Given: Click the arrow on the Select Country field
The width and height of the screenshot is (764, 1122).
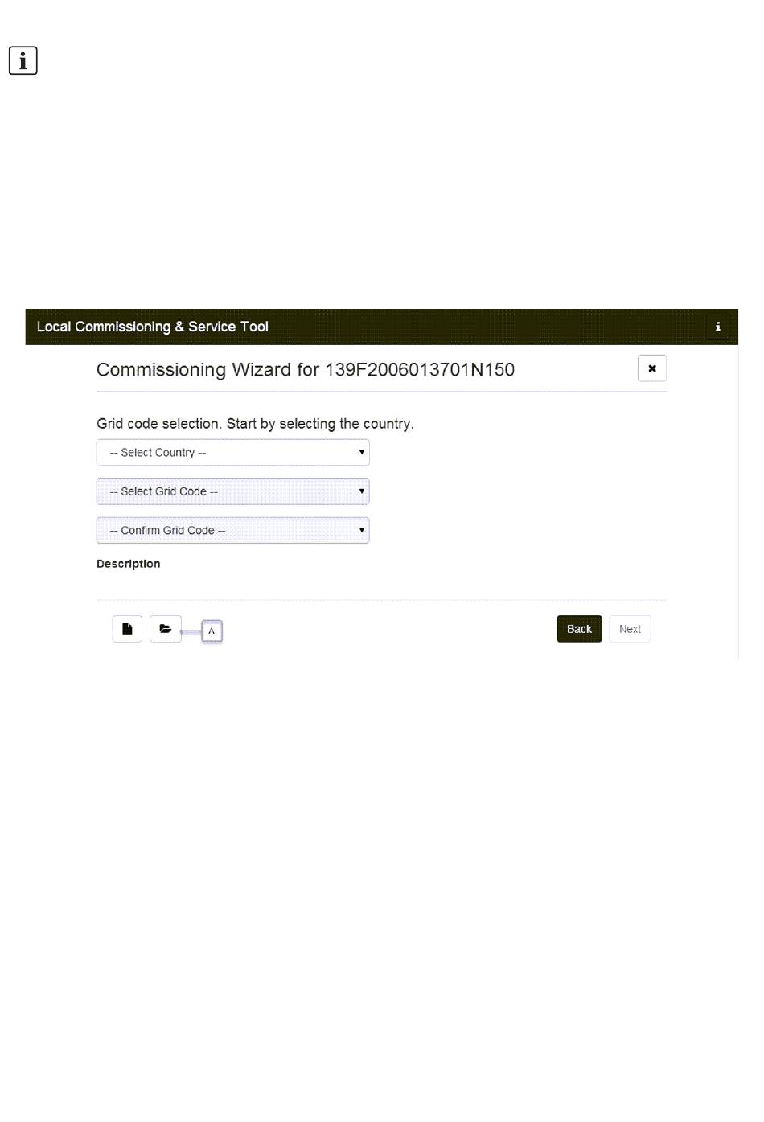Looking at the screenshot, I should point(362,452).
